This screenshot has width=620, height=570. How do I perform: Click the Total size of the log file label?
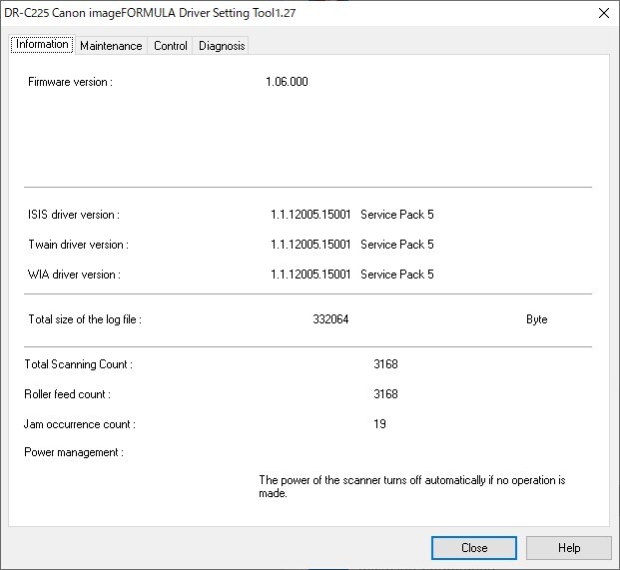(85, 319)
